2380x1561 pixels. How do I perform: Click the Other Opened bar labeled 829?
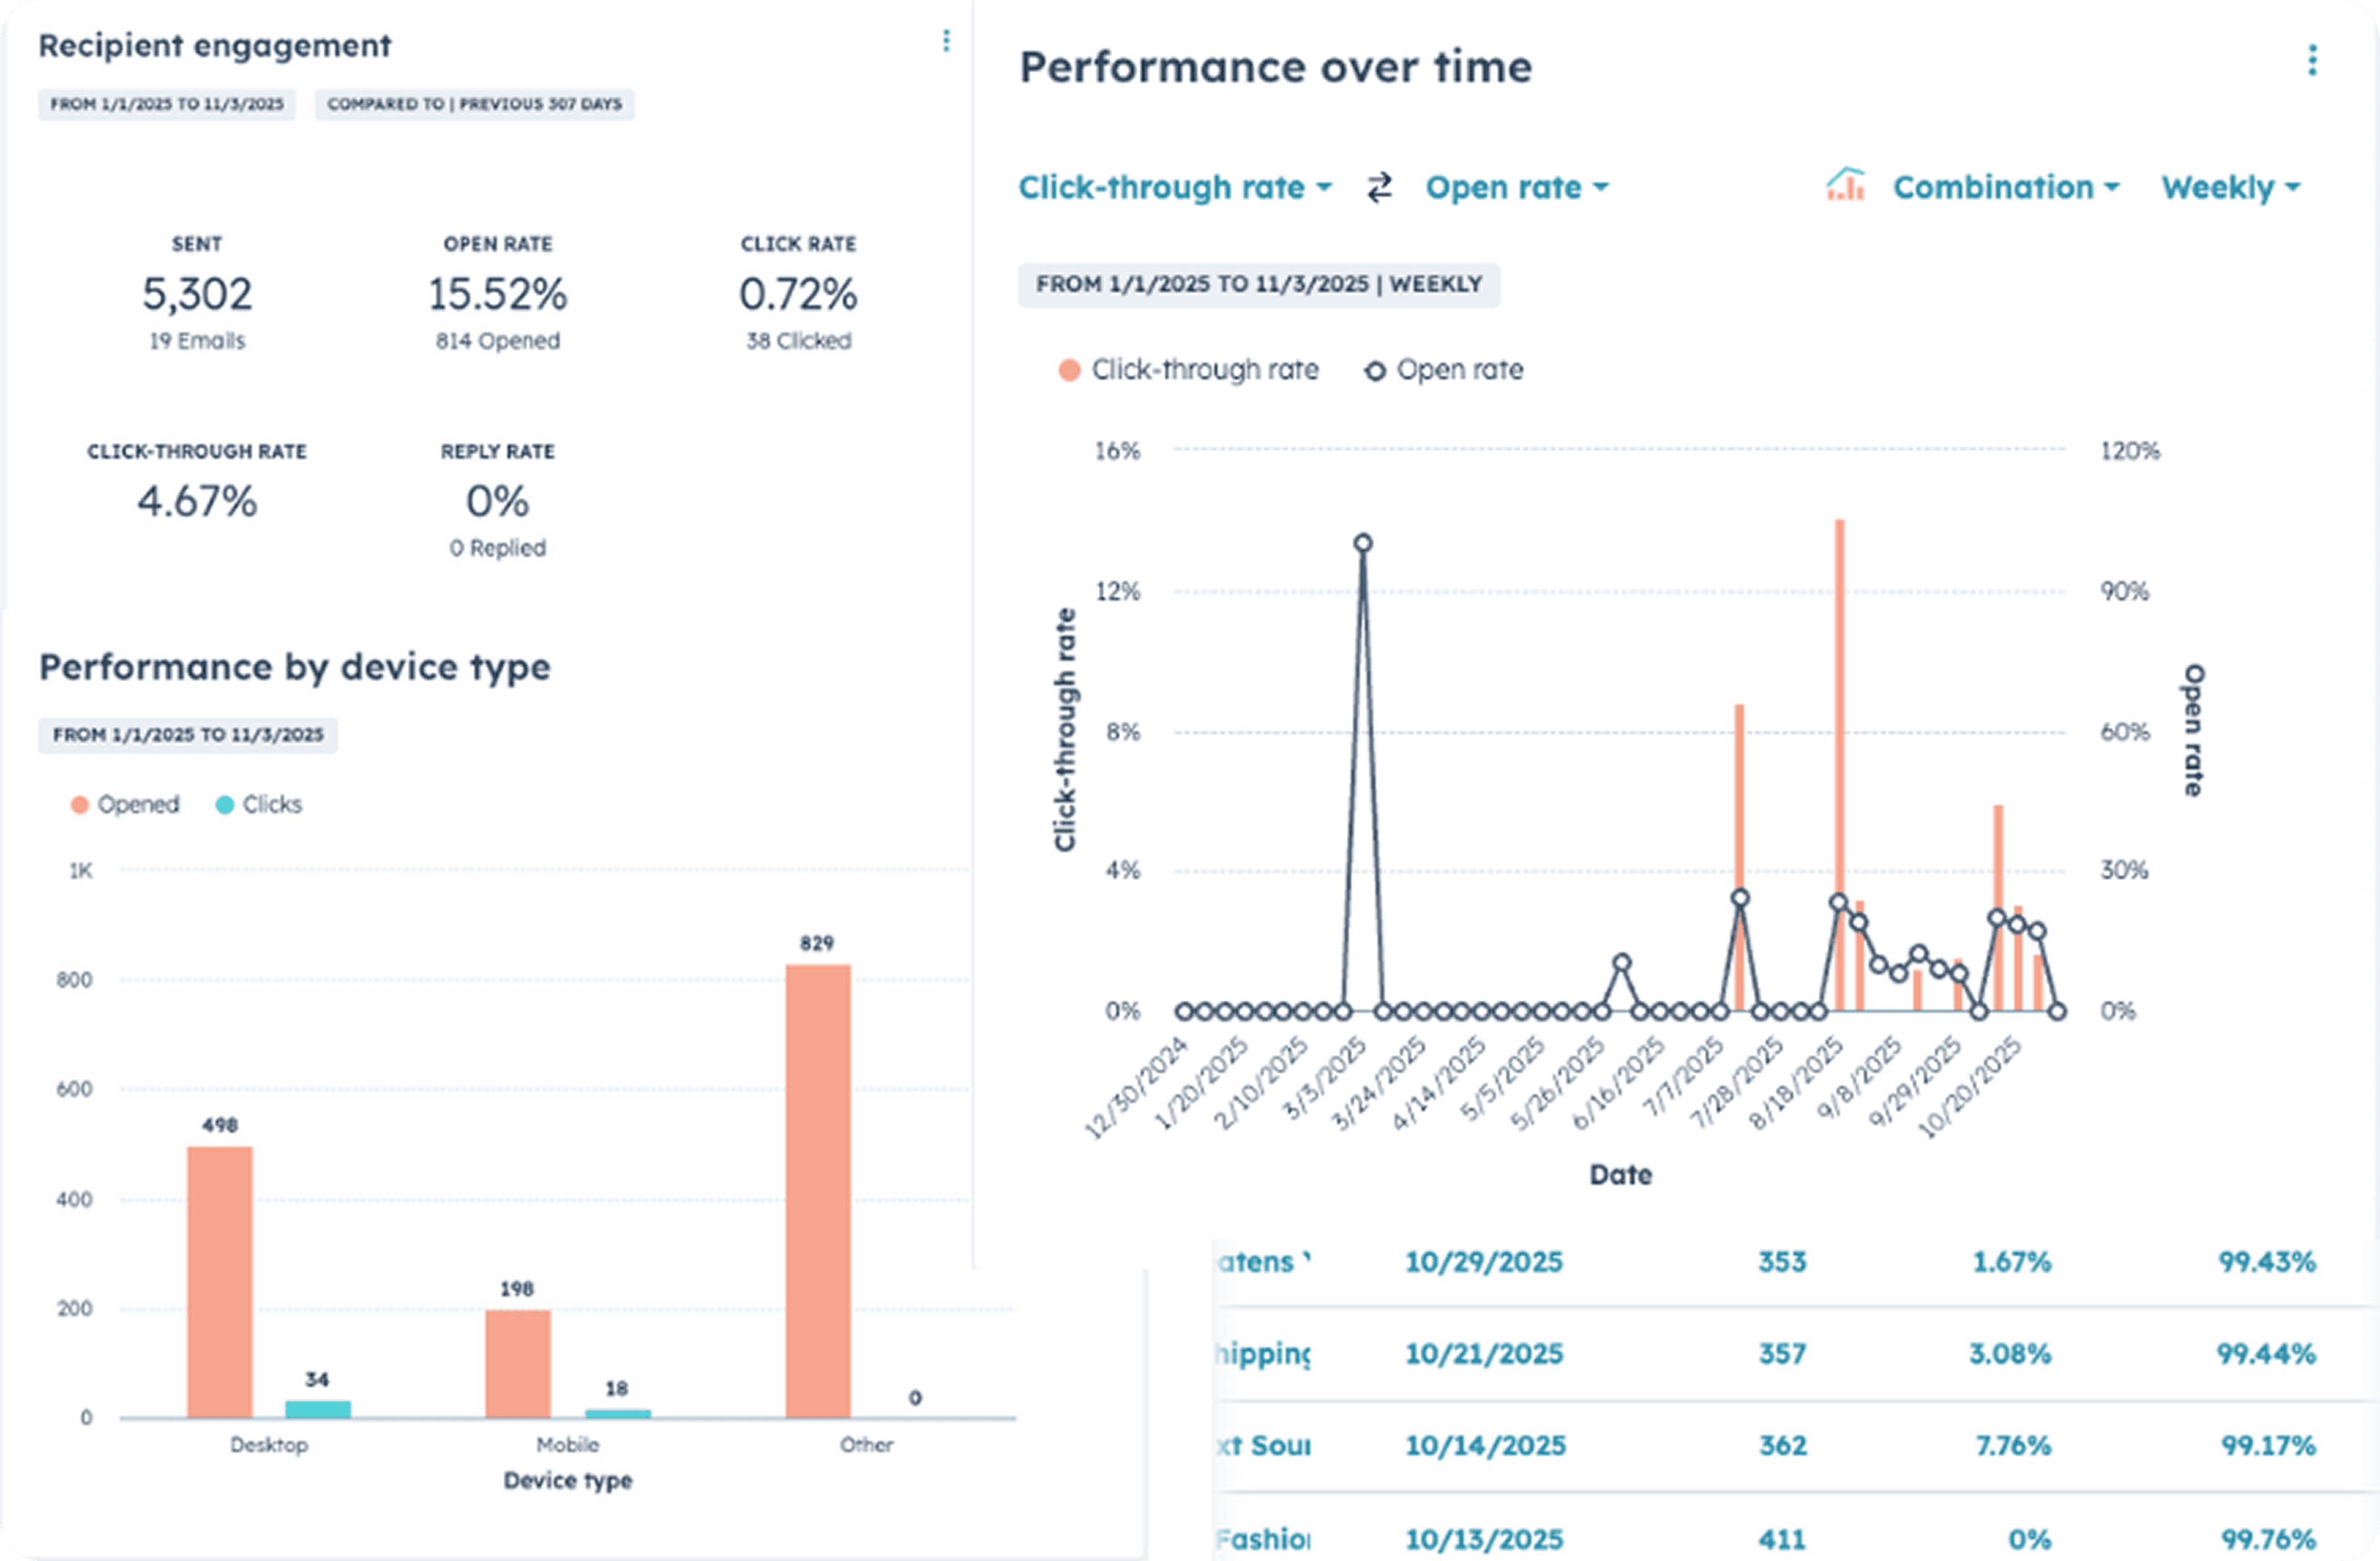(x=818, y=1190)
